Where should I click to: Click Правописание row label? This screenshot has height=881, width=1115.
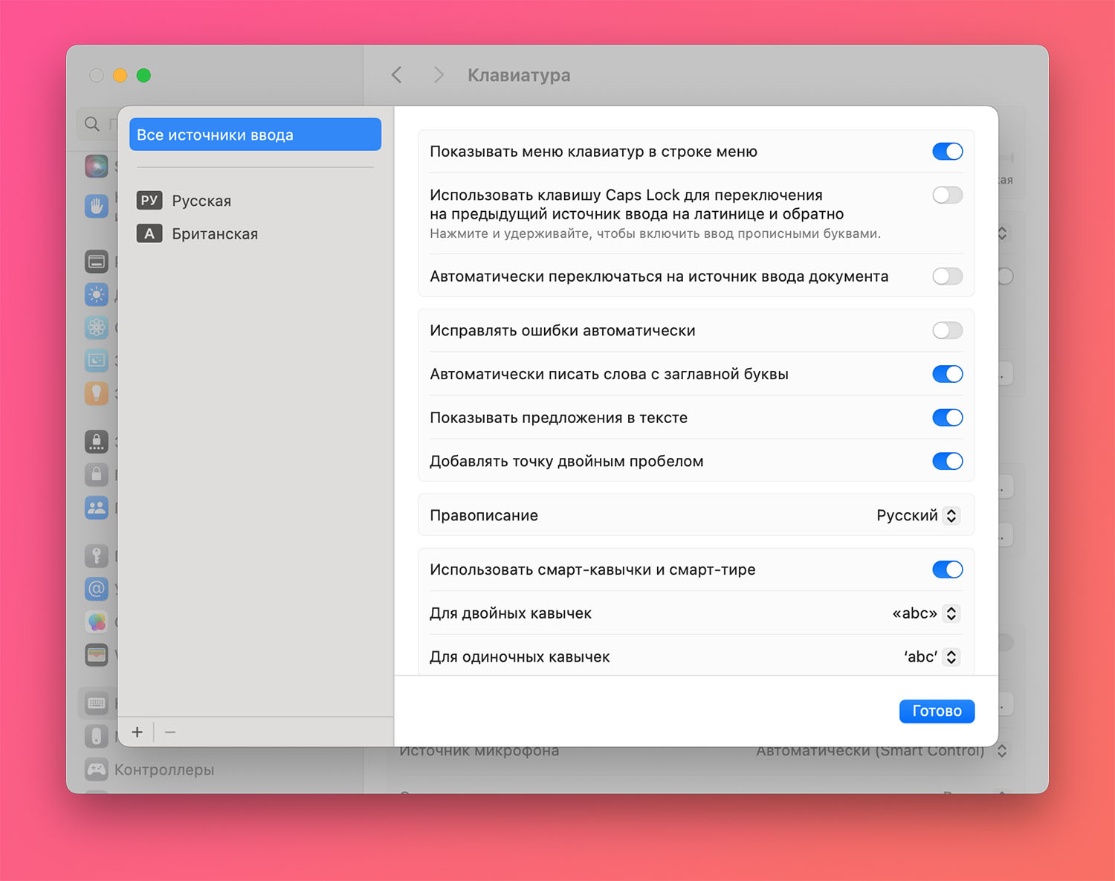coord(484,515)
